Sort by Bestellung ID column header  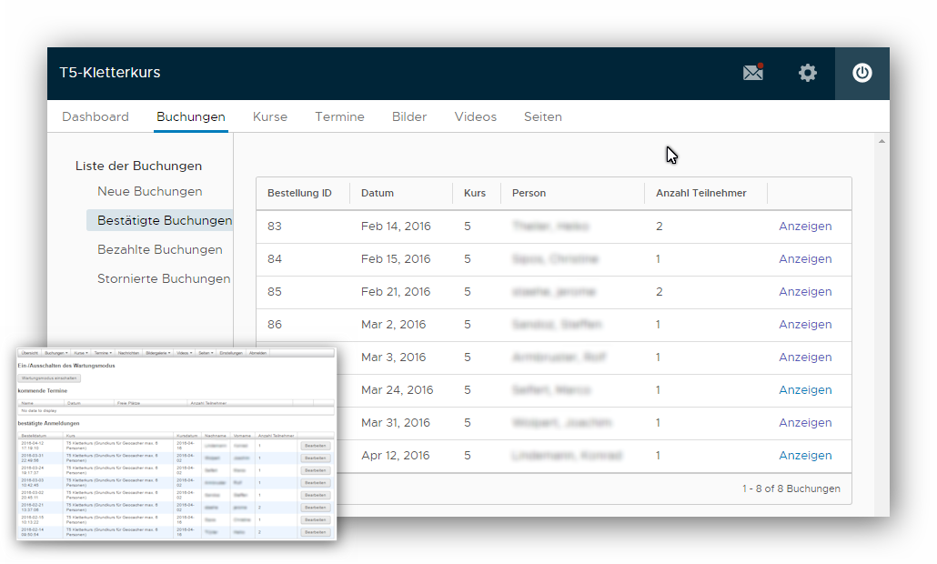coord(299,194)
